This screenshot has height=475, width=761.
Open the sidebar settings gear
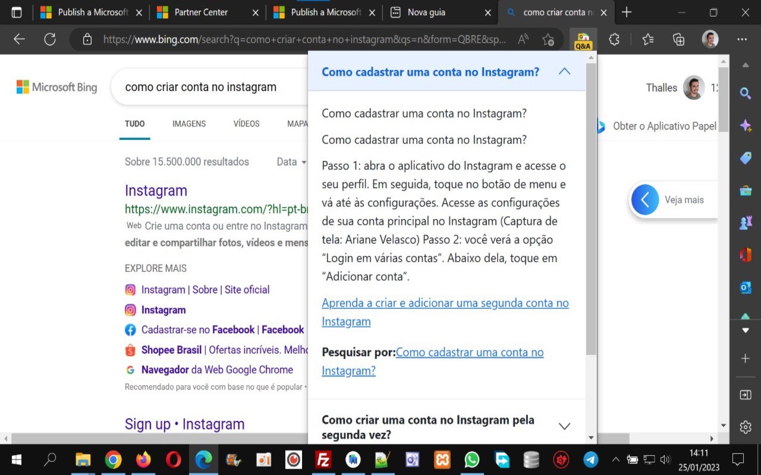[x=746, y=427]
